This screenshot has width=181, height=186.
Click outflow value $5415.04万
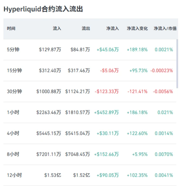[x=77, y=133]
